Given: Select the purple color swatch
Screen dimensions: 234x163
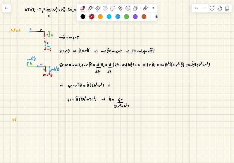Looking at the screenshot, I should (135, 17).
